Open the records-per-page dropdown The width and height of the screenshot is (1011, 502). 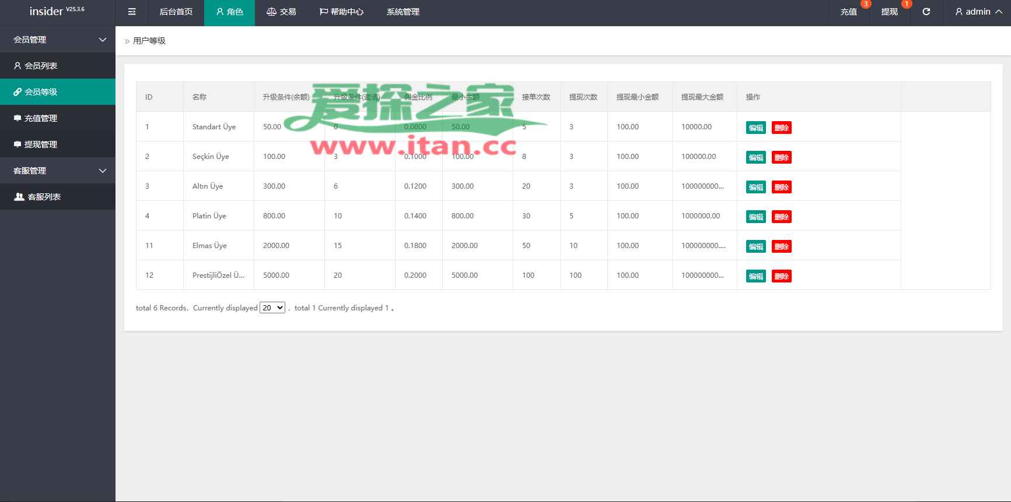(272, 308)
